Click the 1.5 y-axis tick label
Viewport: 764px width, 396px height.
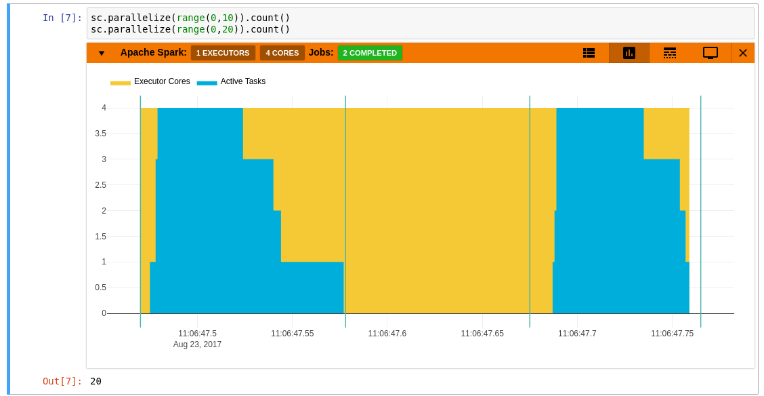(100, 236)
